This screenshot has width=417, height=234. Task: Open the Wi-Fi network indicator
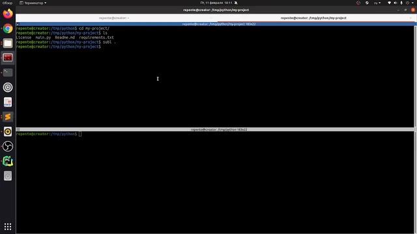click(390, 3)
